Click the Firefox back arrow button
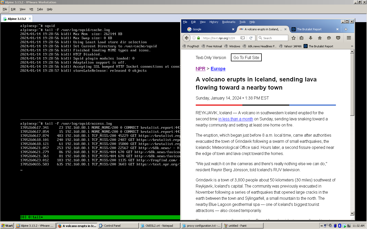The height and width of the screenshot is (229, 367). [187, 38]
